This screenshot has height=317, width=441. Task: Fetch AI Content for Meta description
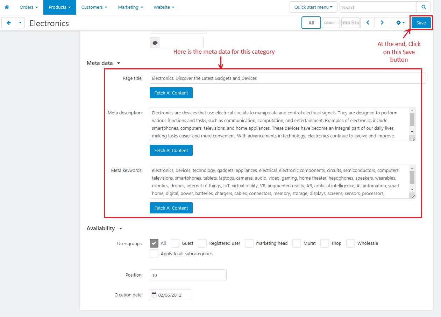[171, 150]
